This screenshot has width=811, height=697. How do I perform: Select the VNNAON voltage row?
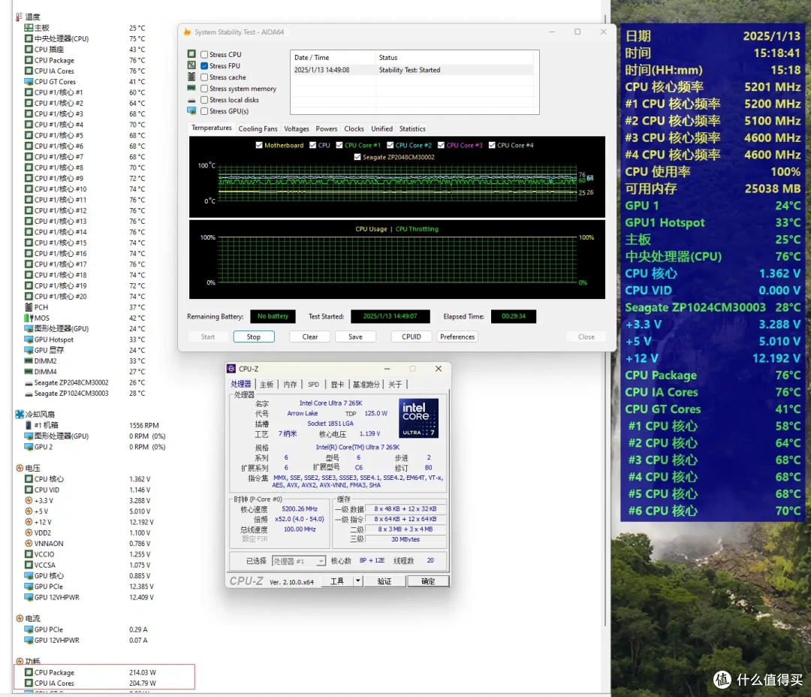point(88,543)
